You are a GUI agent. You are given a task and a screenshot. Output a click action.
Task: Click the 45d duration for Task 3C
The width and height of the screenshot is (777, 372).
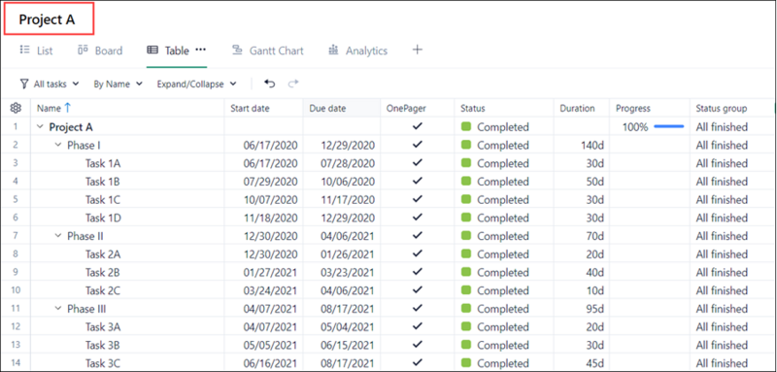click(595, 363)
